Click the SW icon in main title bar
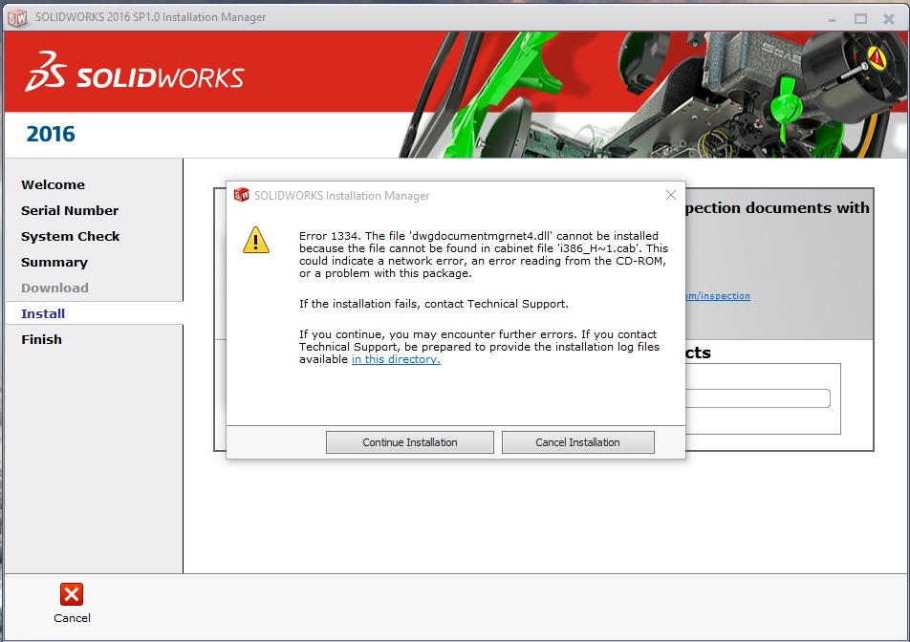Viewport: 910px width, 642px height. coord(17,18)
